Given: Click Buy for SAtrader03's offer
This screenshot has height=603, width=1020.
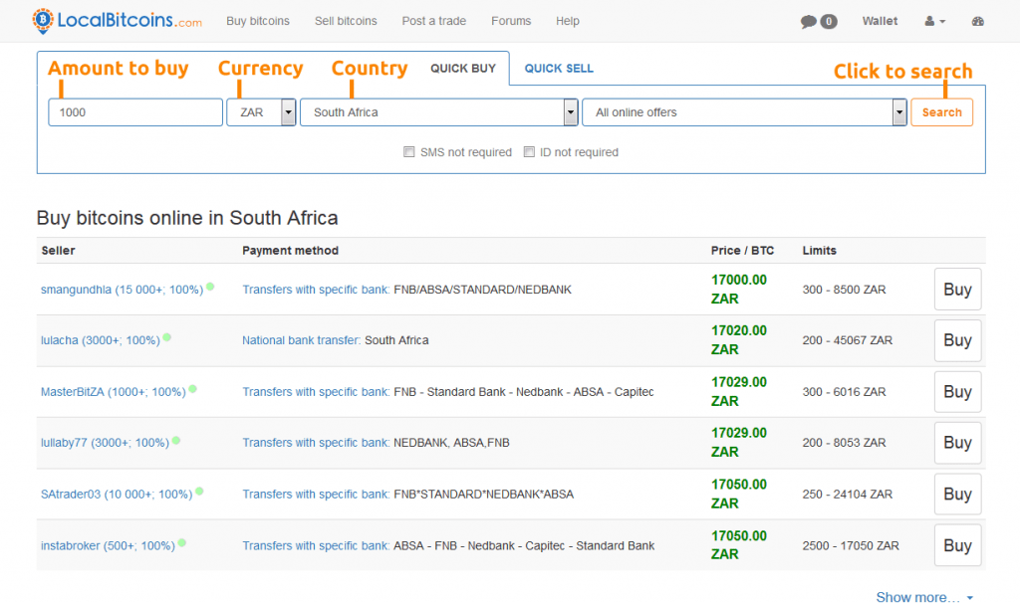Looking at the screenshot, I should [x=957, y=494].
